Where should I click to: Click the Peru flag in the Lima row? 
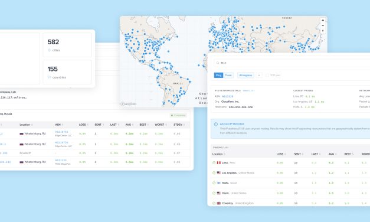point(219,163)
